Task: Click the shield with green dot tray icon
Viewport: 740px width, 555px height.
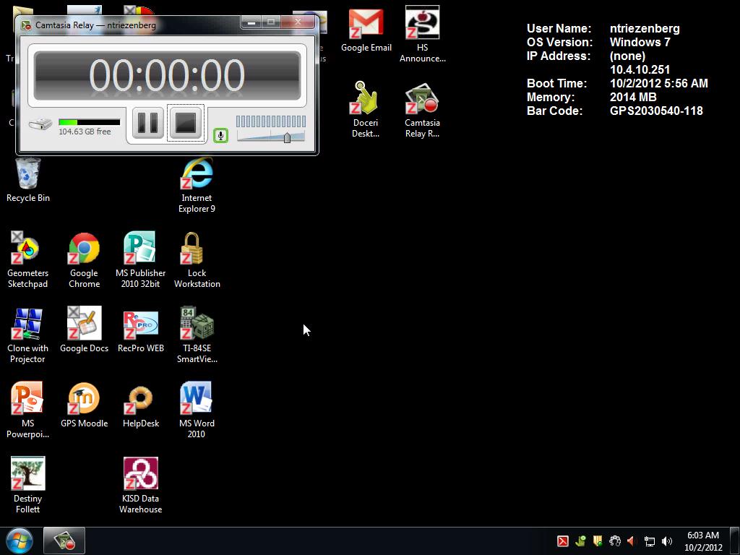Action: click(x=598, y=541)
